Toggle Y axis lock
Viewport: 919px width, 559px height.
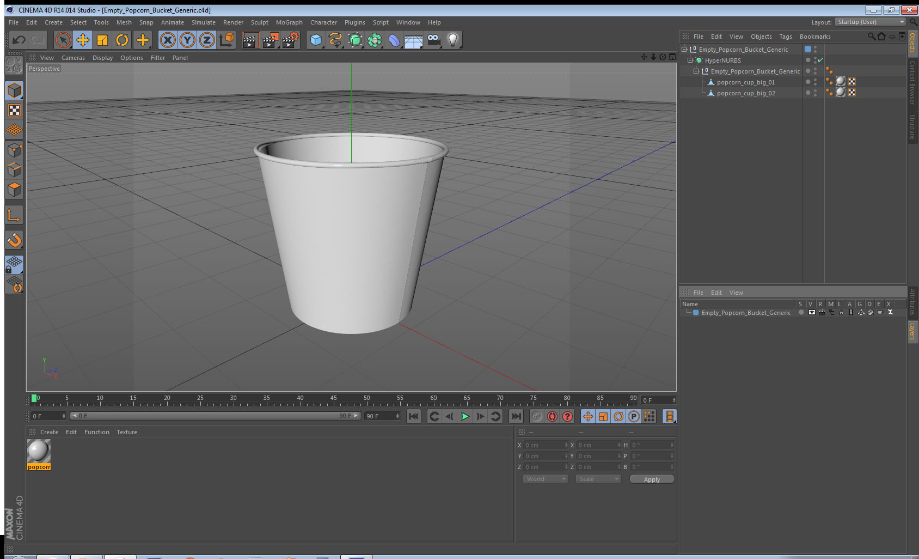tap(187, 40)
